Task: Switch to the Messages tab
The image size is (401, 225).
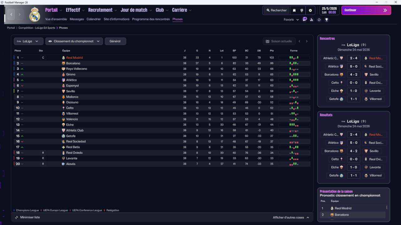Action: (x=77, y=19)
